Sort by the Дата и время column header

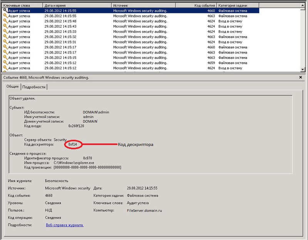pos(77,6)
